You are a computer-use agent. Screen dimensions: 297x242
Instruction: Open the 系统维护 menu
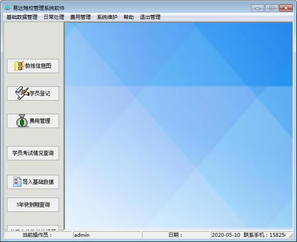click(x=107, y=17)
